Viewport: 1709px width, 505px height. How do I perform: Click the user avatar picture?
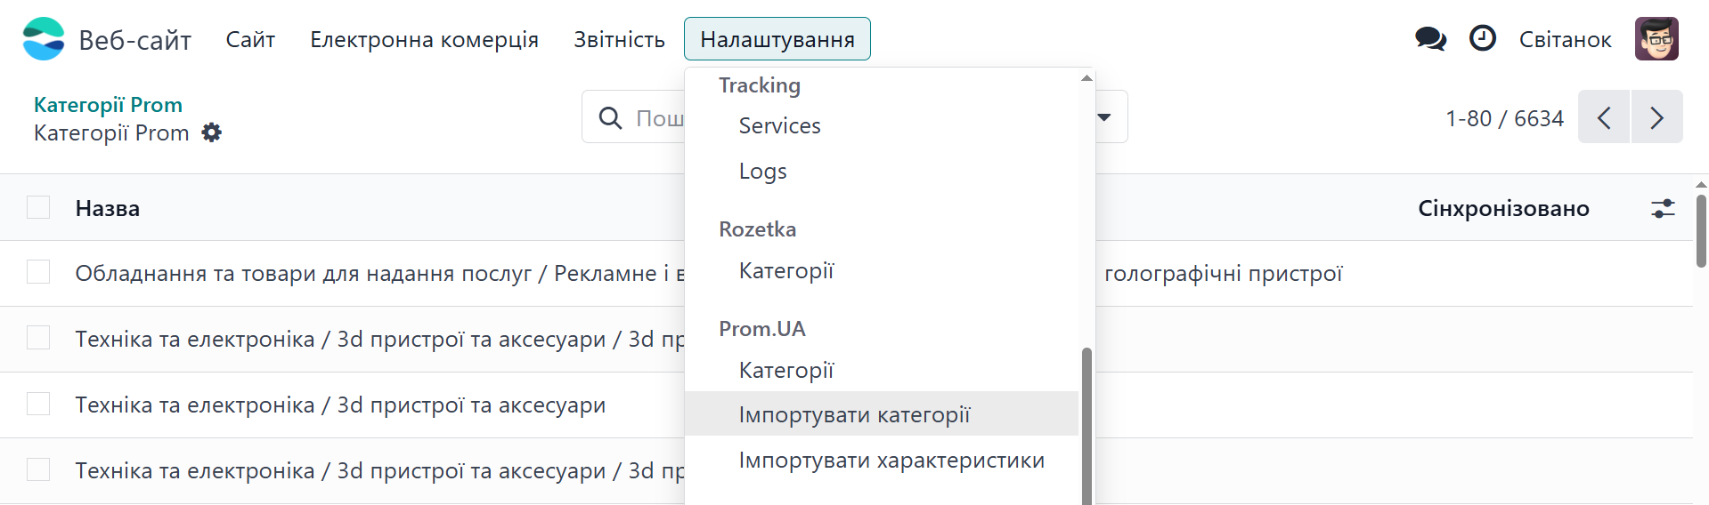click(x=1656, y=39)
